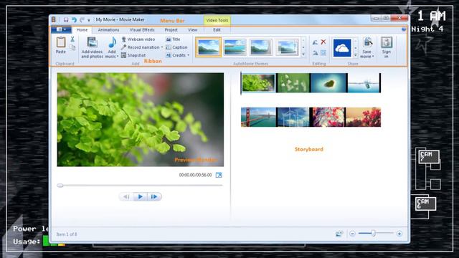Open the Record narration dropdown arrow
459x258 pixels.
tap(162, 47)
